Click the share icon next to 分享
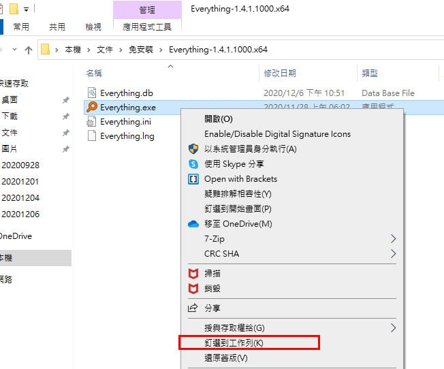 pyautogui.click(x=193, y=308)
